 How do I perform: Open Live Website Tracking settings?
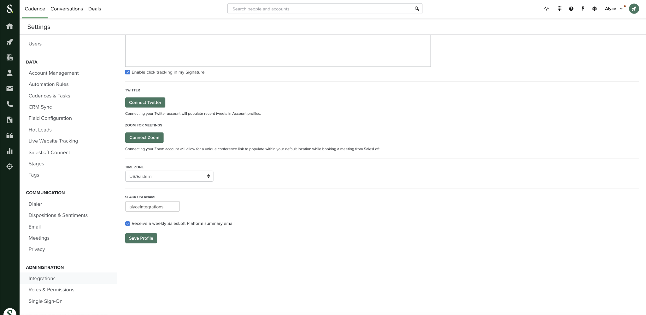coord(53,141)
